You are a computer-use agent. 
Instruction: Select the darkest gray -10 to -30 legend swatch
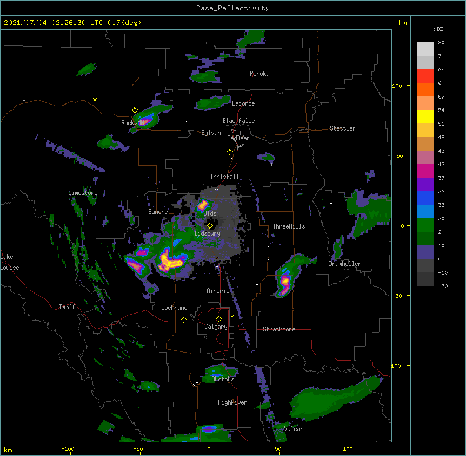coord(425,279)
